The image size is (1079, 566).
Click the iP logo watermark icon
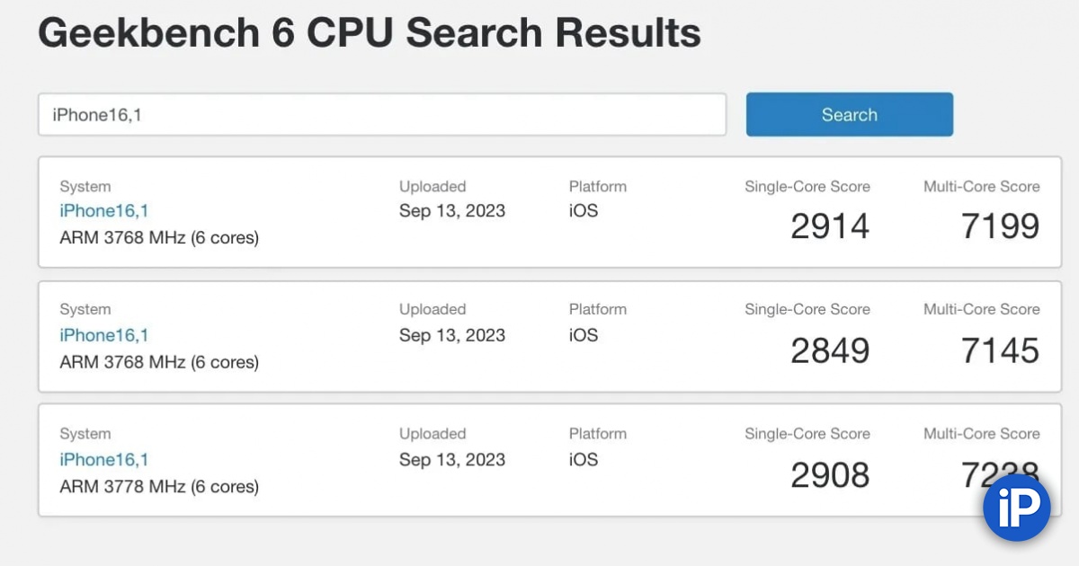[x=1016, y=507]
